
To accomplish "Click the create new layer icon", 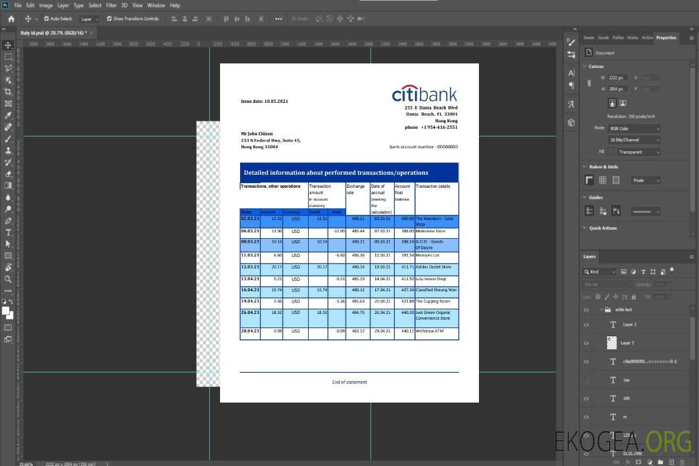I will 671,462.
